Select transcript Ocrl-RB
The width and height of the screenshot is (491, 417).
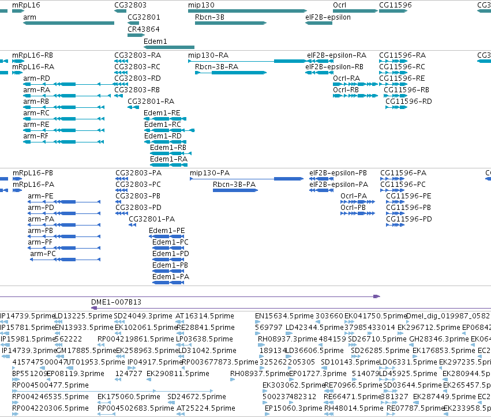(355, 96)
